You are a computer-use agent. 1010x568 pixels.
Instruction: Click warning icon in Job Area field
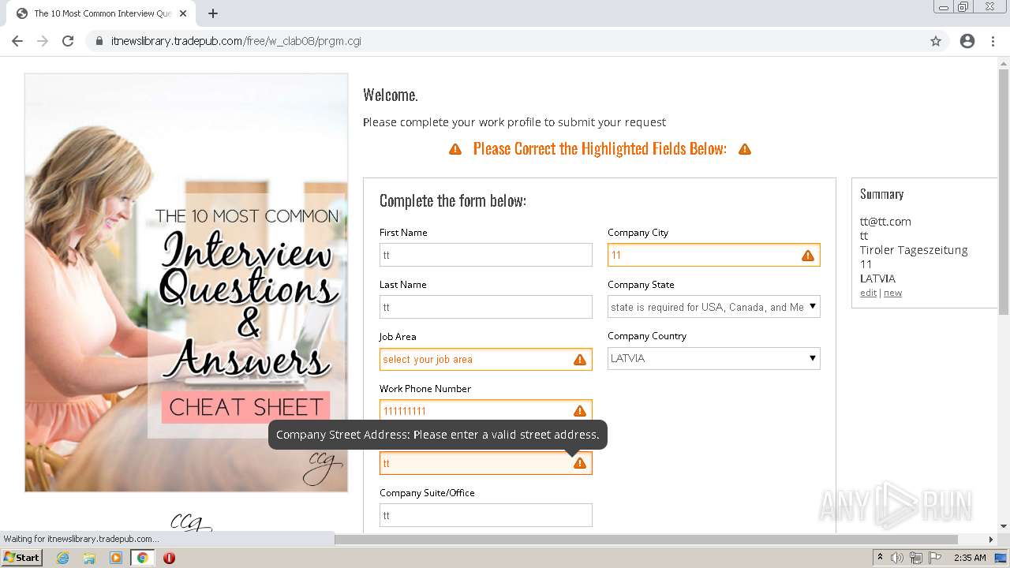coord(580,360)
